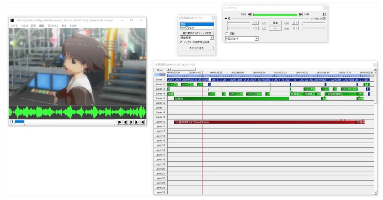Image resolution: width=383 pixels, height=200 pixels.
Task: Decrease first row left value with left arrow
Action: [253, 23]
